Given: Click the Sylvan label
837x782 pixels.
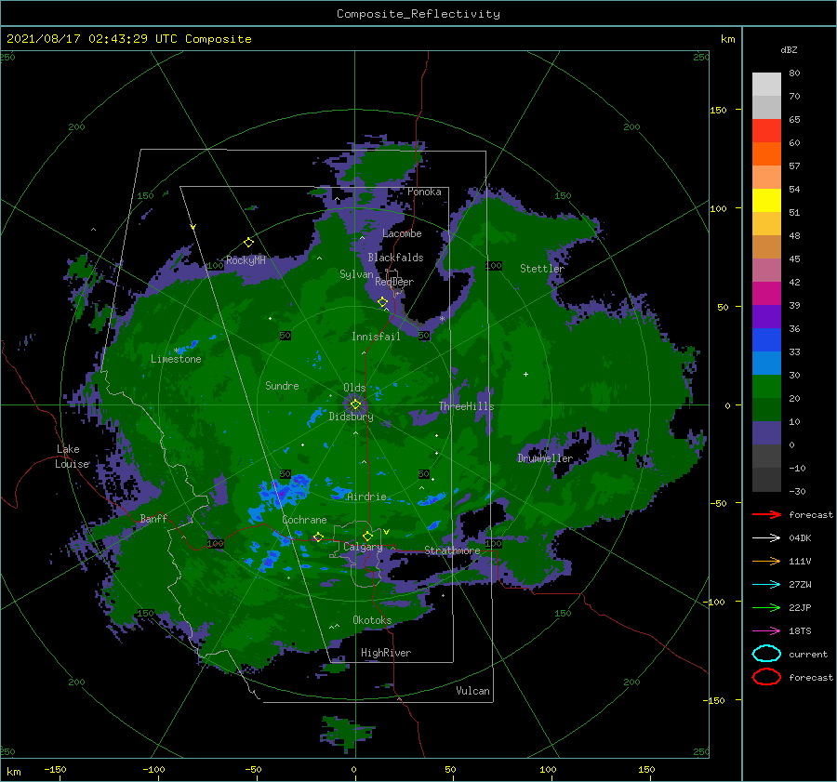Looking at the screenshot, I should (x=356, y=274).
